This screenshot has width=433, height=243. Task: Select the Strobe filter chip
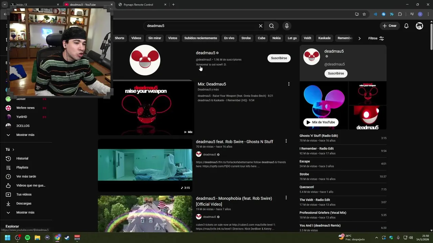point(246,38)
